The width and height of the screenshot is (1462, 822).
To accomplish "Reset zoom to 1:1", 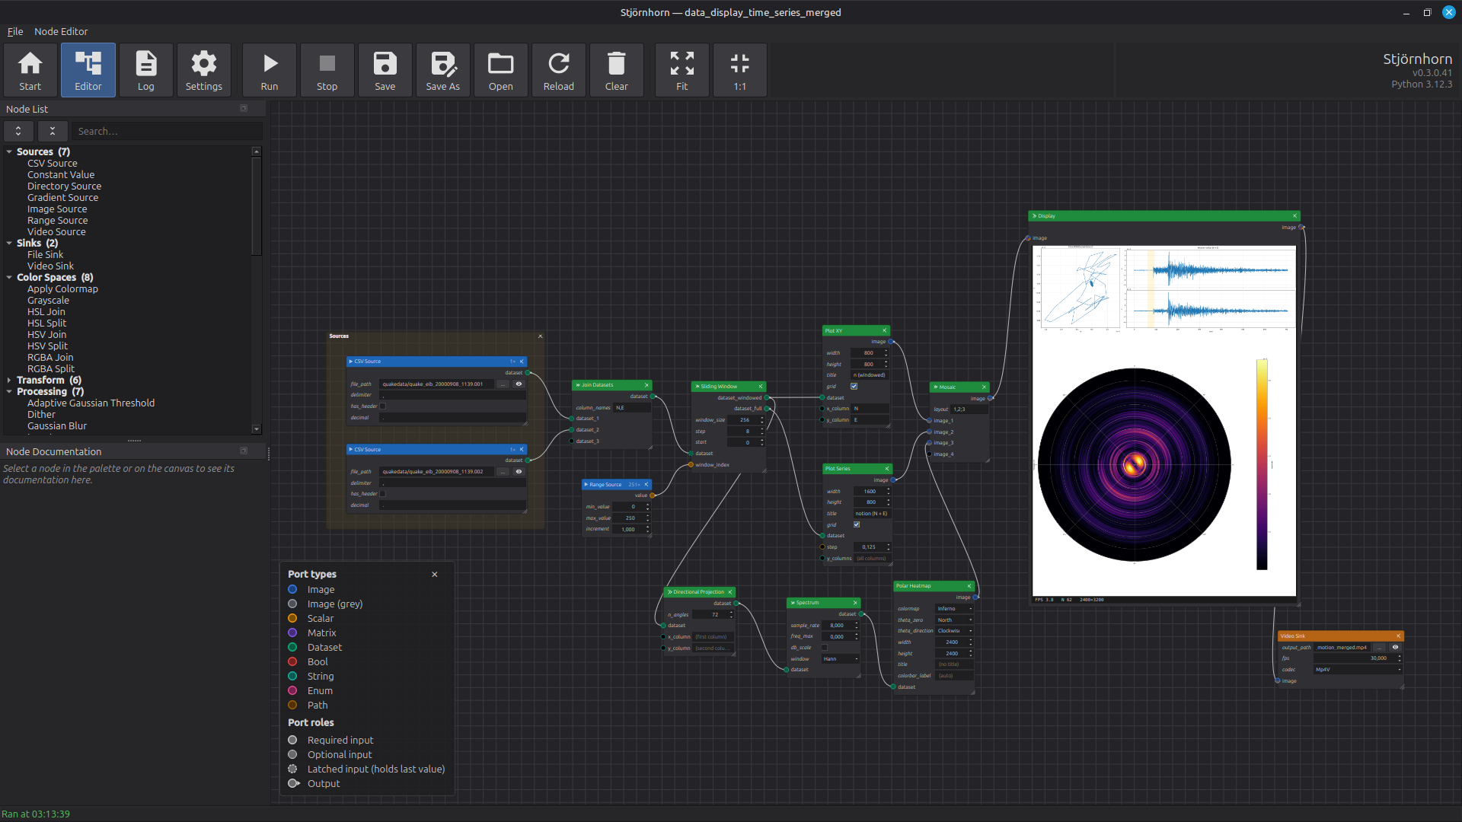I will pos(740,70).
